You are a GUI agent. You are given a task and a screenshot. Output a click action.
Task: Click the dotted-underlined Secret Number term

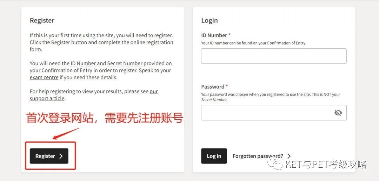[125, 63]
